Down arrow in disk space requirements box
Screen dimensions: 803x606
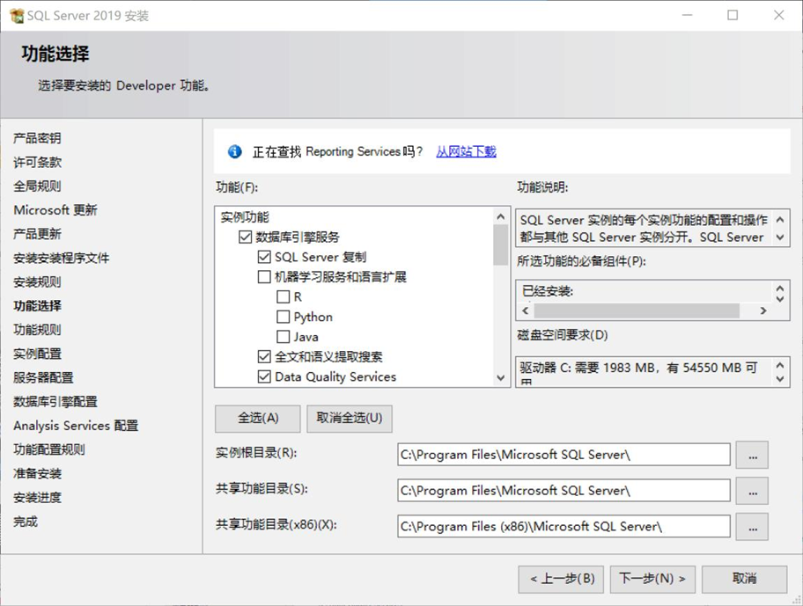[780, 379]
